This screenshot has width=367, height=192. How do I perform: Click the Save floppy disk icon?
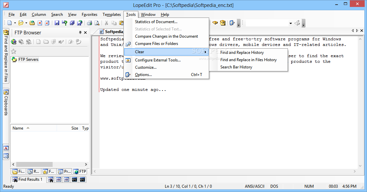(57, 23)
